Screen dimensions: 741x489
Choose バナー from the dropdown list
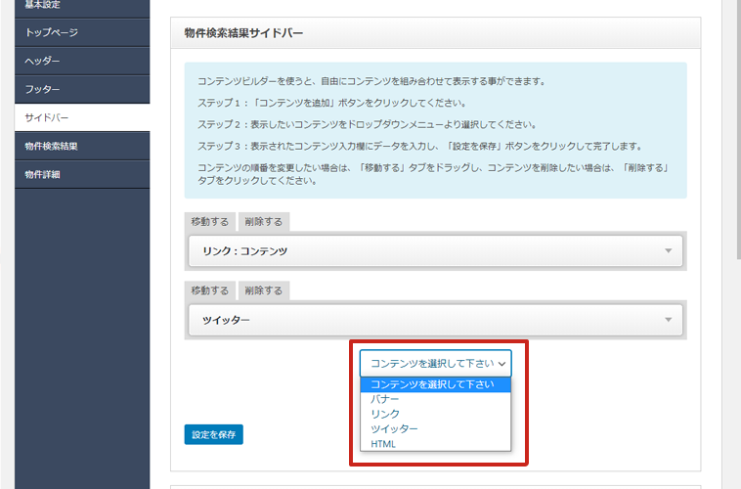point(385,399)
